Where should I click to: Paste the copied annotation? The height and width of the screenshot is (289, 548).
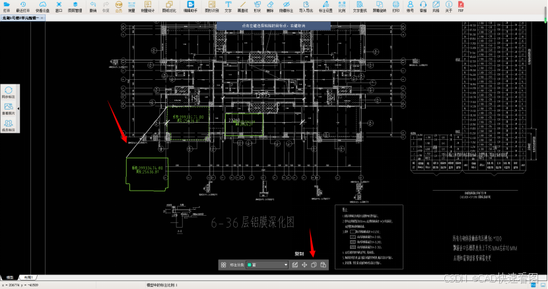click(324, 265)
